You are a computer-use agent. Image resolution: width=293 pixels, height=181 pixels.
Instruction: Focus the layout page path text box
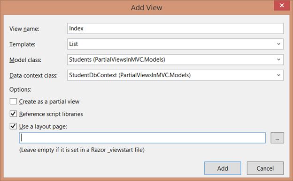(x=142, y=138)
